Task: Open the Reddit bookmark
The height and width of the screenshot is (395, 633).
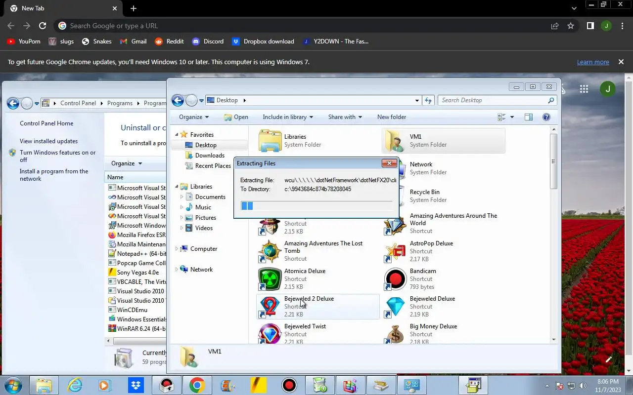Action: (169, 41)
